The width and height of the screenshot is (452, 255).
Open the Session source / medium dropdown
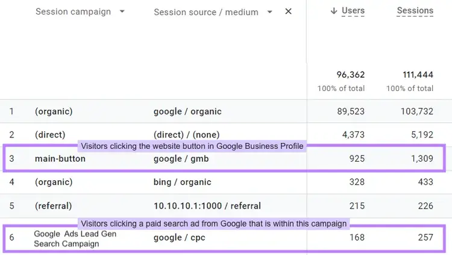coord(213,12)
